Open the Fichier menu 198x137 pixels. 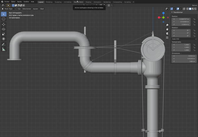[7, 2]
